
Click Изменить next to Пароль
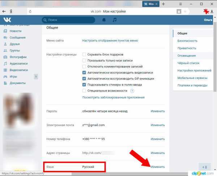[158, 111]
